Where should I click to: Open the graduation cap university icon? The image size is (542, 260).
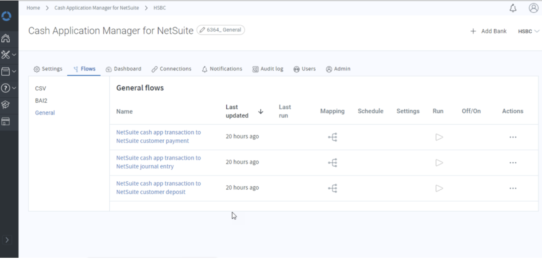pos(6,105)
